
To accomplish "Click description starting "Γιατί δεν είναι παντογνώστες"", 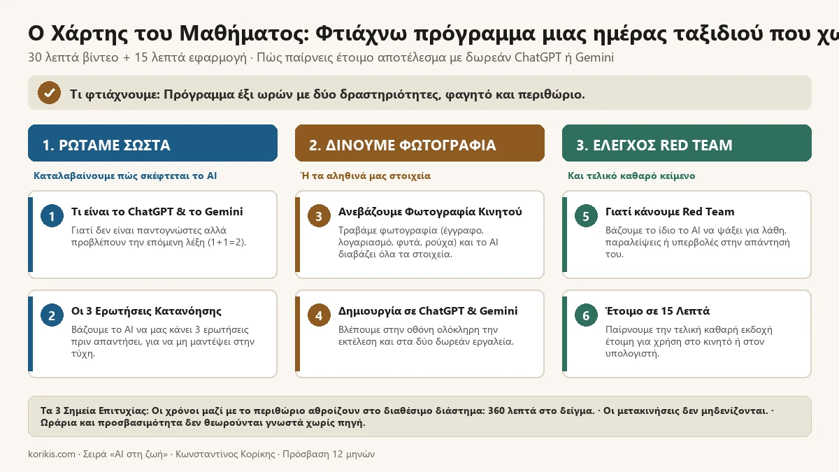I will coord(159,236).
